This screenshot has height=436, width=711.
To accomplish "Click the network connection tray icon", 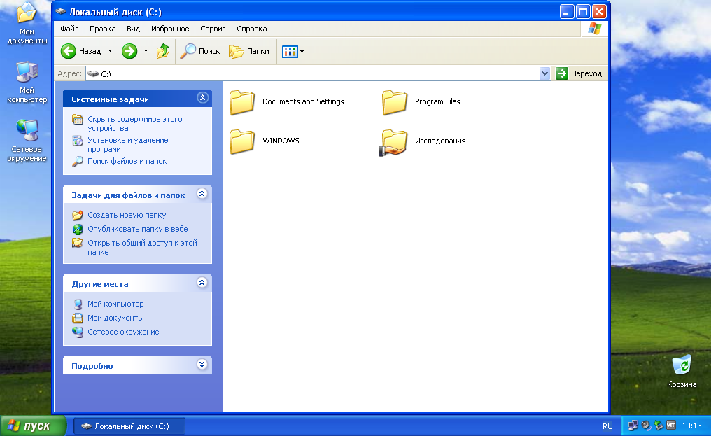I will (x=633, y=426).
